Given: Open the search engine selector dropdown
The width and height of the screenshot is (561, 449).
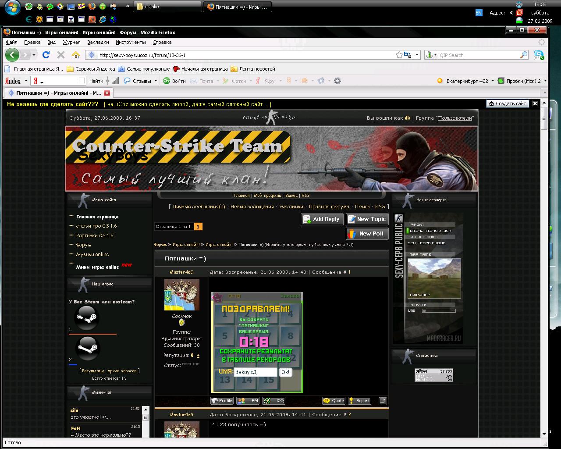Looking at the screenshot, I should point(430,55).
